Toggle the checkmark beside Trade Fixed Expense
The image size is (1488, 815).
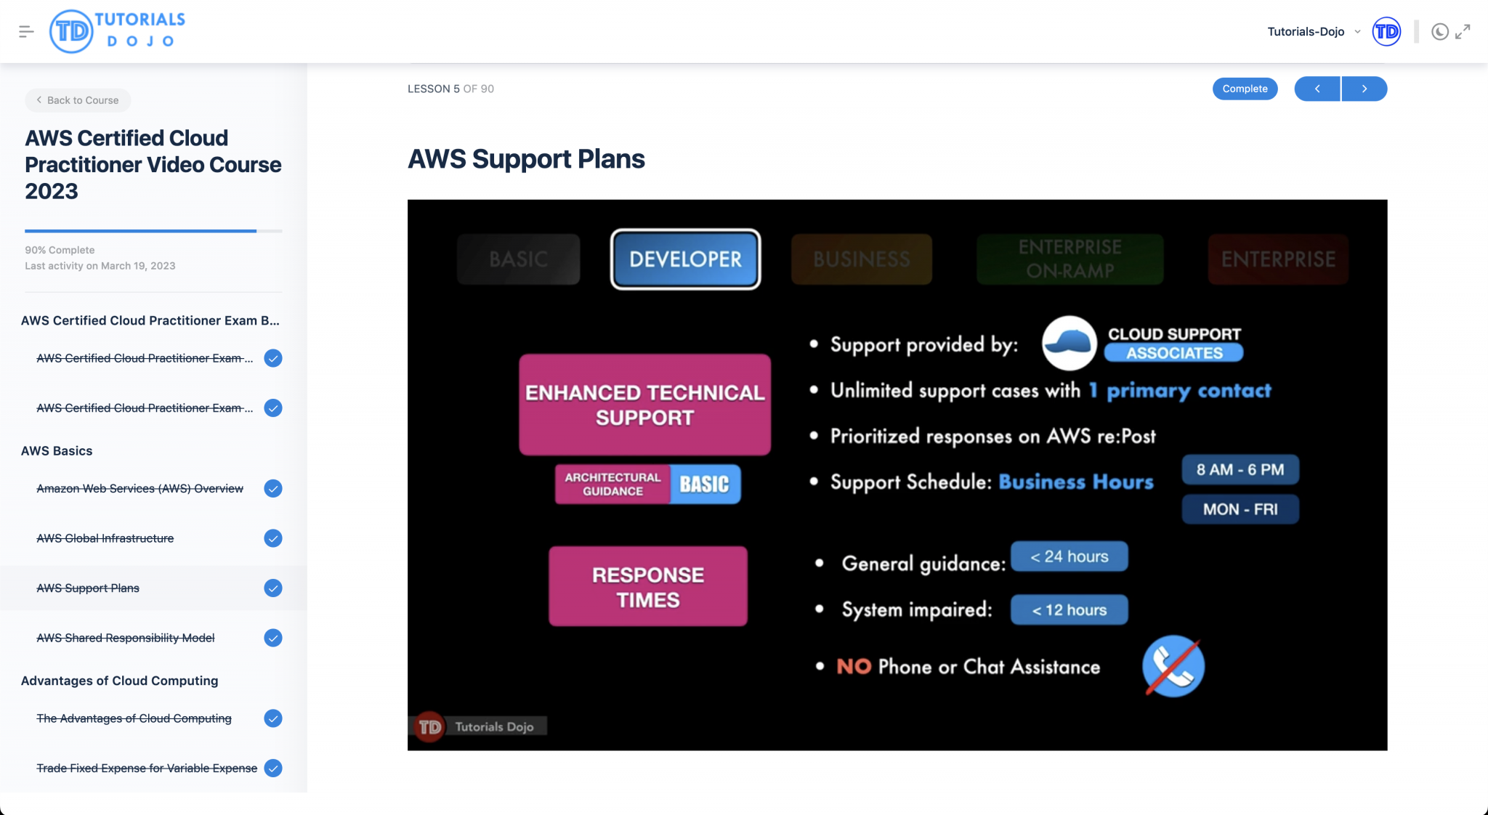[273, 769]
